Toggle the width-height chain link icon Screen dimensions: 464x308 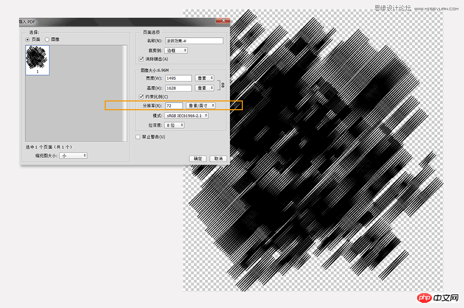[223, 85]
